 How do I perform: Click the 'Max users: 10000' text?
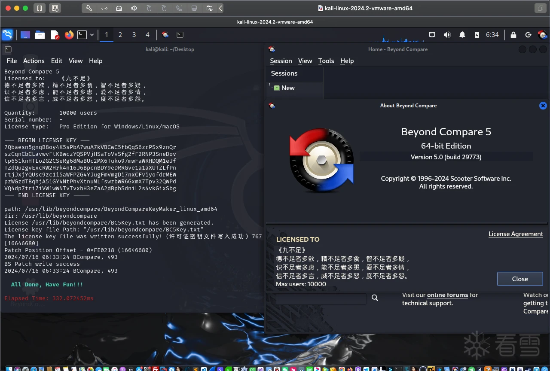(x=301, y=284)
